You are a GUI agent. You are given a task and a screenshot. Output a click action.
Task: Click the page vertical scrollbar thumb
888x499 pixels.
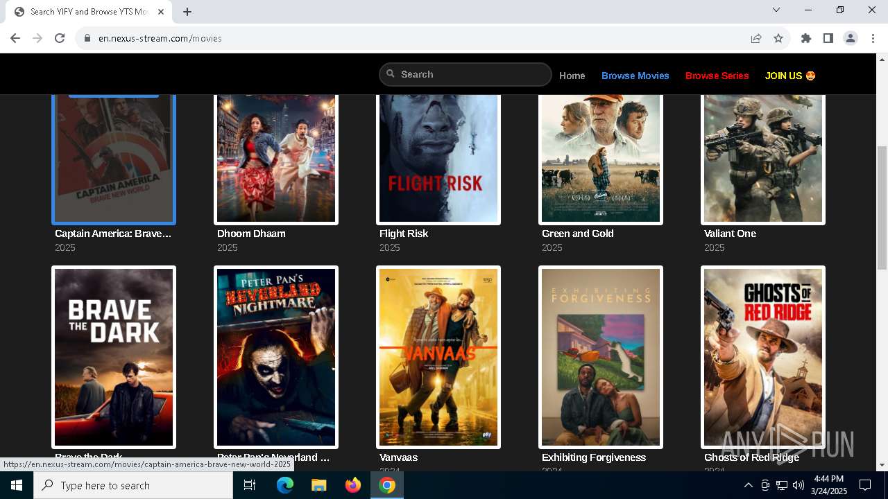click(x=882, y=208)
